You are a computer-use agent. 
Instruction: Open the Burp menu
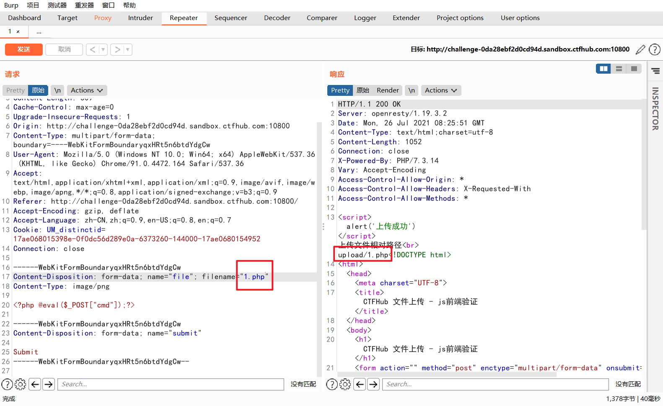[x=11, y=5]
